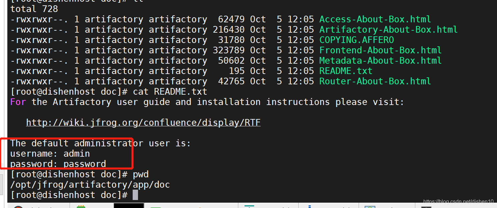
Task: Select the COPYING.AFFERO file name
Action: pyautogui.click(x=357, y=40)
